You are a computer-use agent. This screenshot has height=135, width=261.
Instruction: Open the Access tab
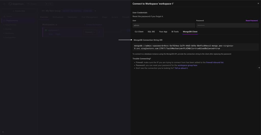tap(115, 17)
